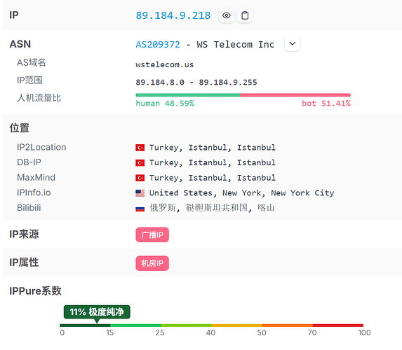The height and width of the screenshot is (350, 402).
Task: Select the IP range 89.184.8.0 - 89.184.9.255
Action: coord(196,82)
